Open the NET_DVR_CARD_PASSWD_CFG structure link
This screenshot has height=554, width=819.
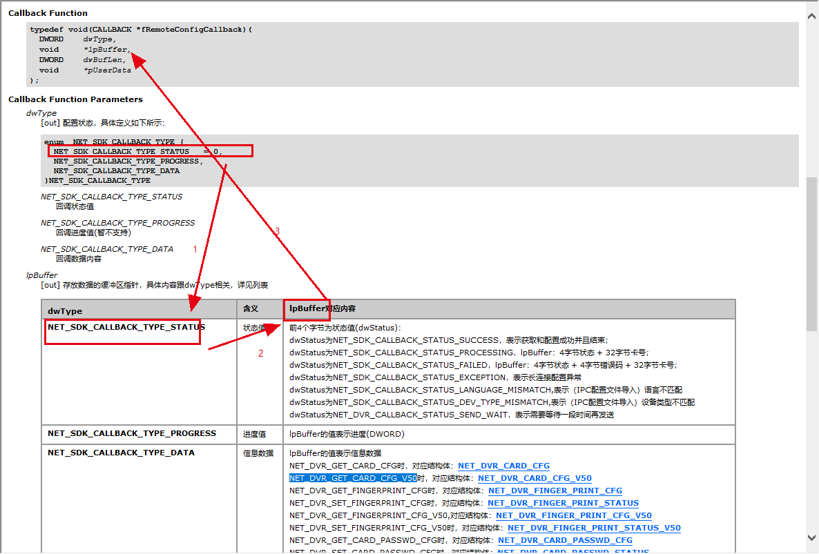tap(565, 540)
